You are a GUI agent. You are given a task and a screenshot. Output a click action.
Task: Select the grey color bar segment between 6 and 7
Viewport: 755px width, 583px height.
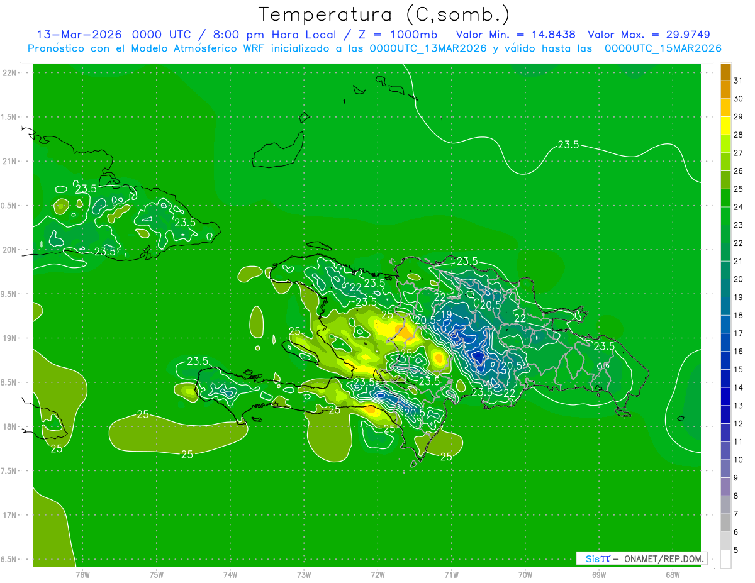coord(725,523)
